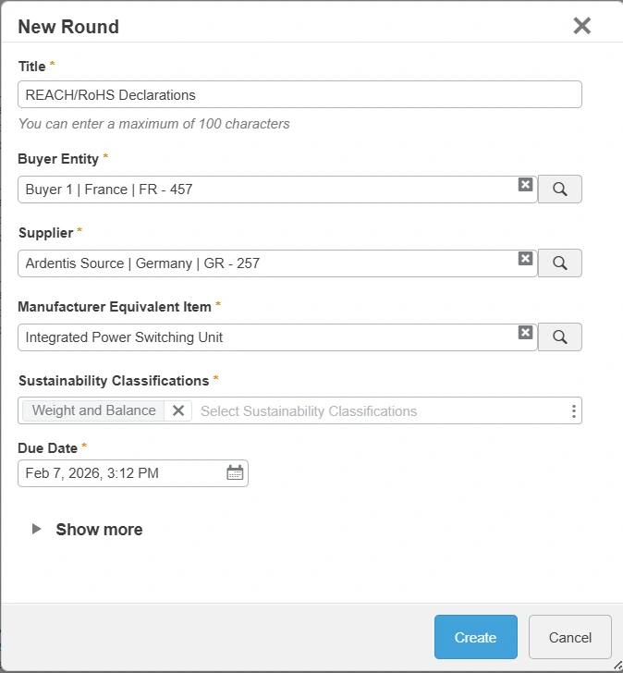Image resolution: width=623 pixels, height=673 pixels.
Task: Clear the Buyer Entity value
Action: pos(525,185)
